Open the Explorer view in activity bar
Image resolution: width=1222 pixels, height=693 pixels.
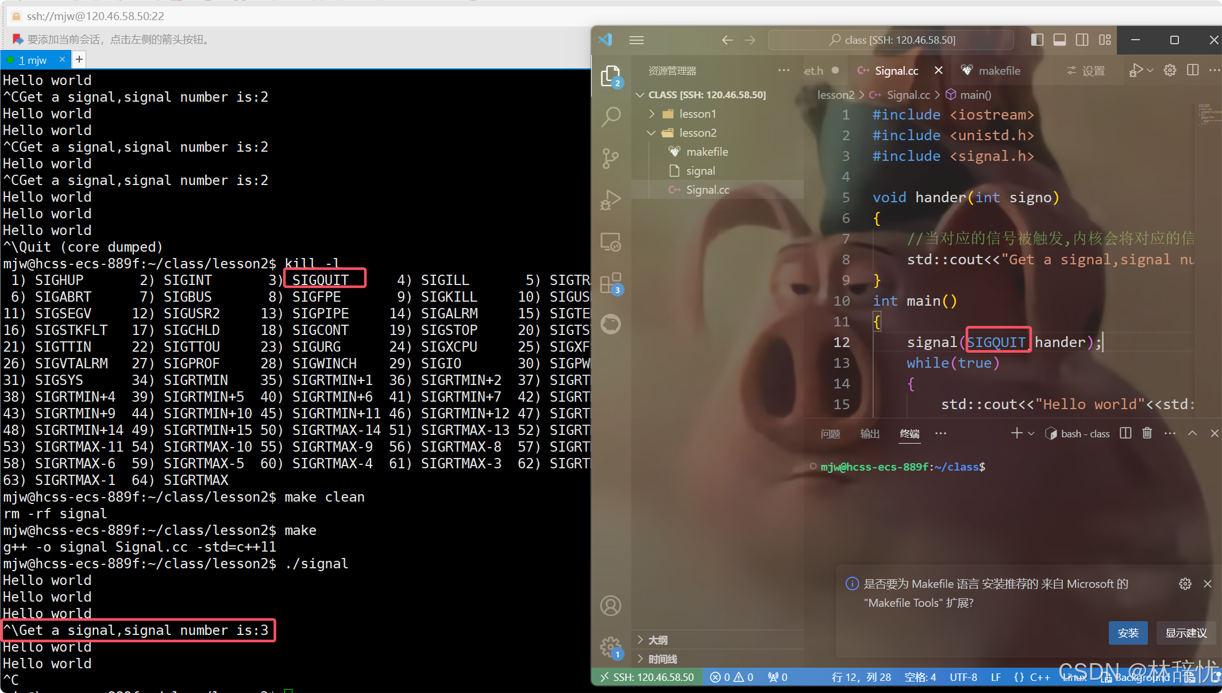(610, 76)
